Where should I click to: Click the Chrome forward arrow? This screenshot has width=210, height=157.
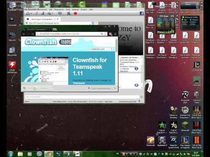(x=28, y=34)
